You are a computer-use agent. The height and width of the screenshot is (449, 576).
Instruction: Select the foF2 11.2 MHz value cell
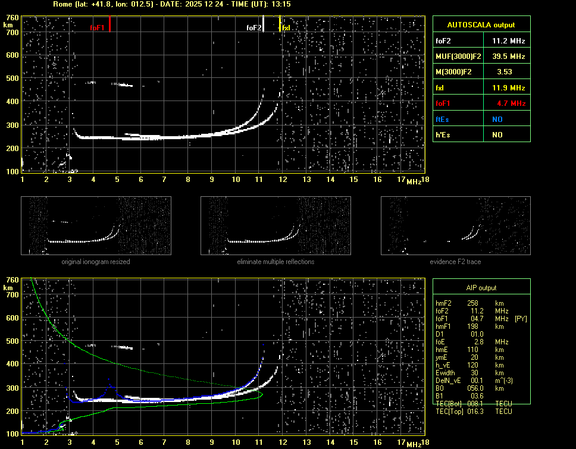point(508,41)
